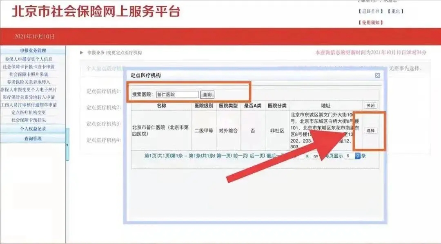Close the 定点医疗机构 dialog with X icon
Image resolution: width=441 pixels, height=244 pixels.
tap(378, 76)
